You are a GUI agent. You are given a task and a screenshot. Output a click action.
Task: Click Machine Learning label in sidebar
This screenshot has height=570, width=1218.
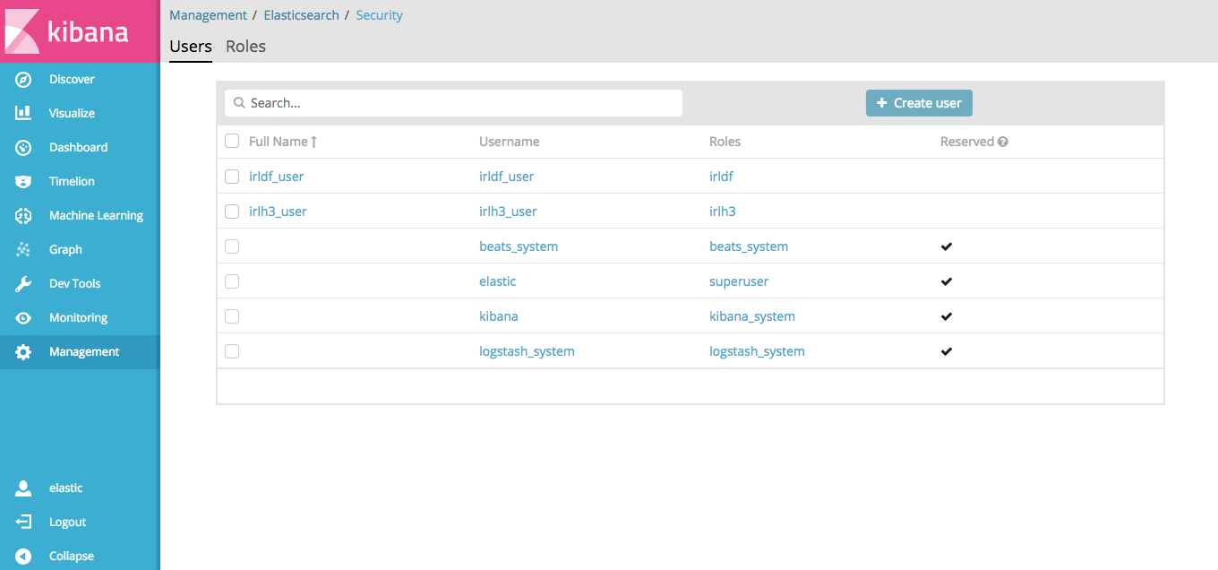(96, 216)
